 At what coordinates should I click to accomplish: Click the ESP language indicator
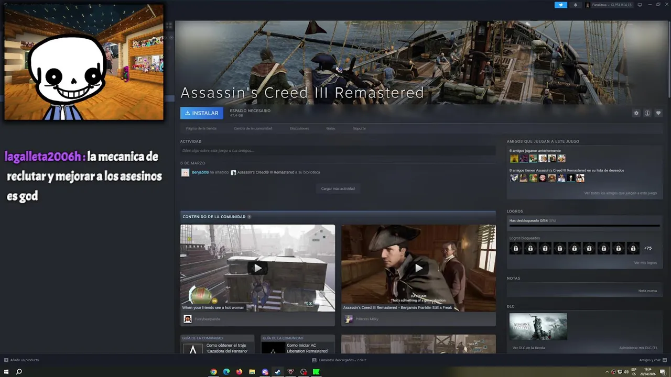[x=634, y=372]
